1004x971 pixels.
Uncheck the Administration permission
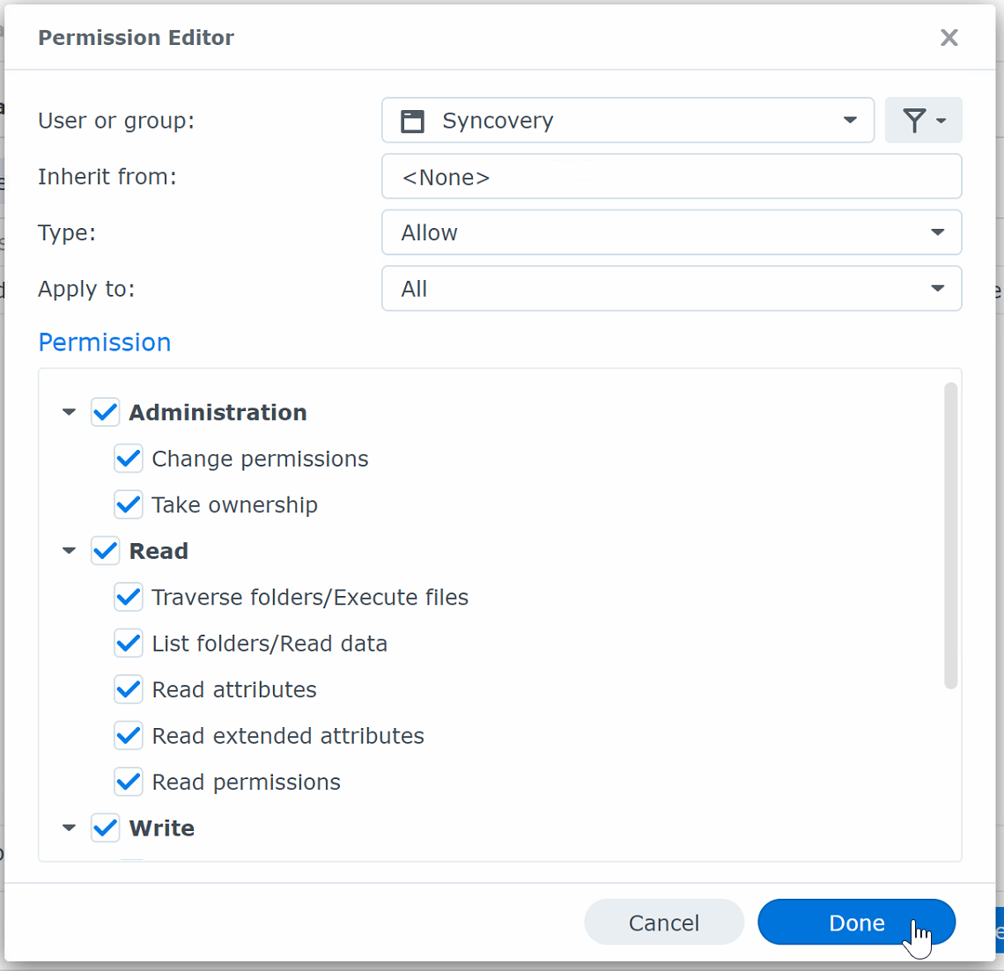(x=105, y=412)
